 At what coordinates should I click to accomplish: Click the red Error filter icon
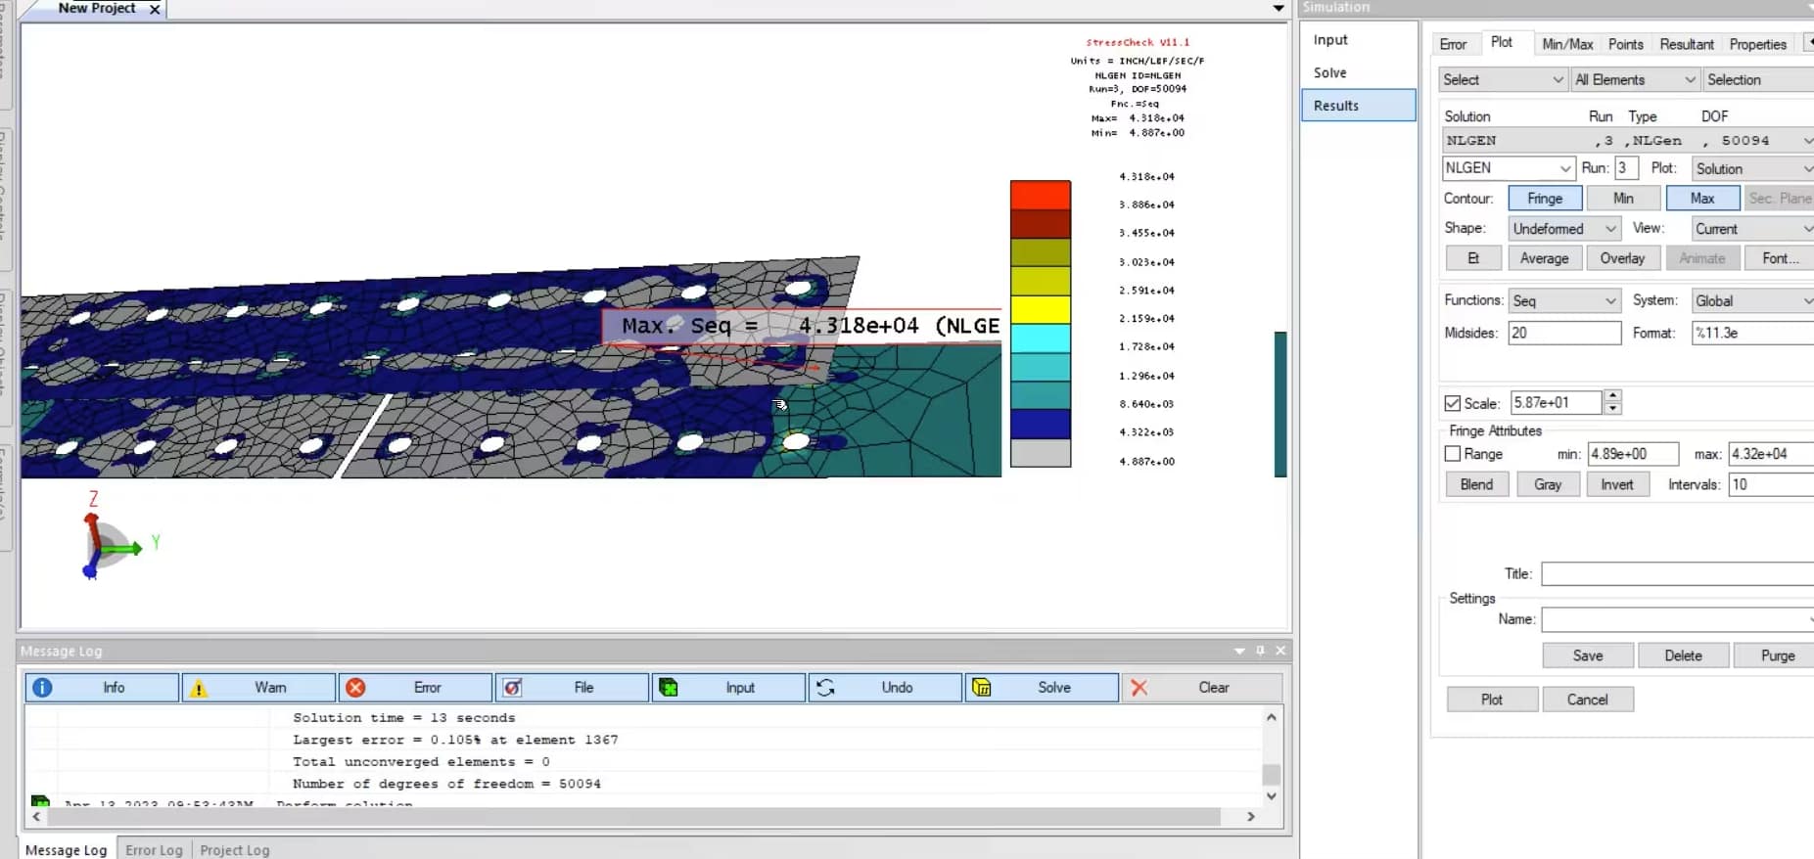click(x=355, y=688)
